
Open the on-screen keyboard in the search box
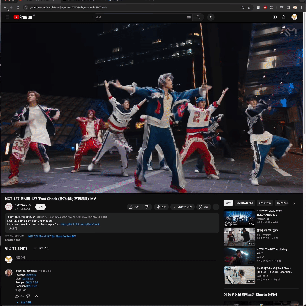pos(188,17)
